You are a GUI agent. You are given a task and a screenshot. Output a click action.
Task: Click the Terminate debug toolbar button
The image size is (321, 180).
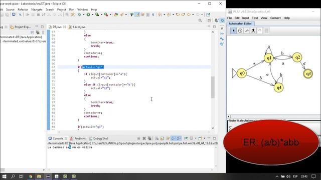coord(38,14)
